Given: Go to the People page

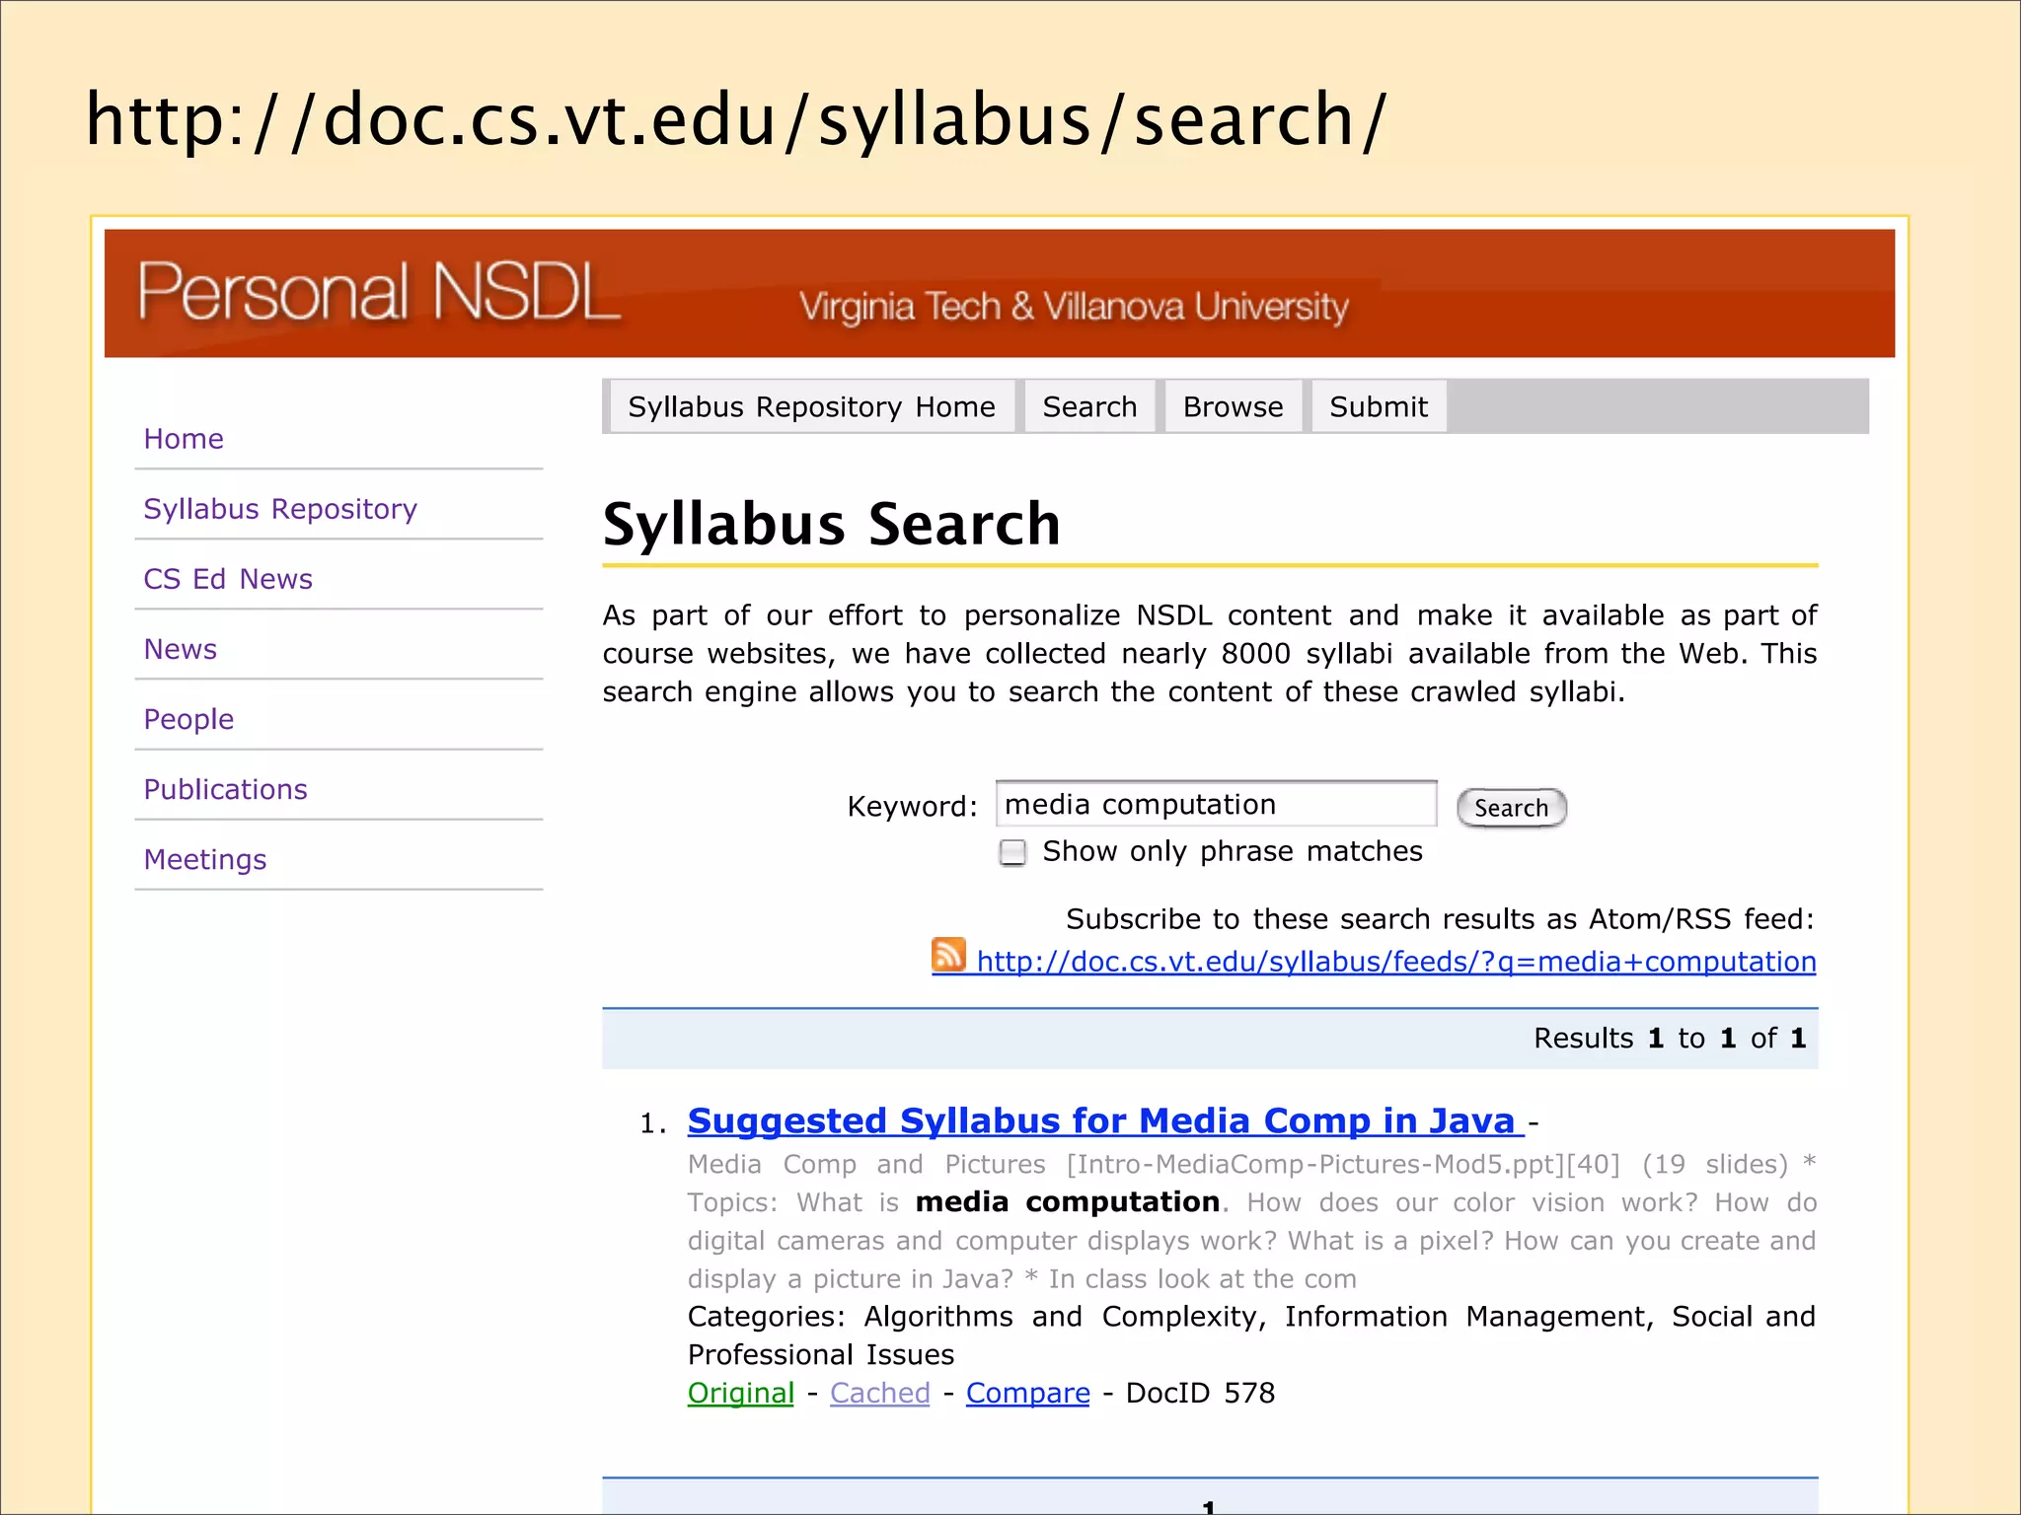Looking at the screenshot, I should point(188,719).
